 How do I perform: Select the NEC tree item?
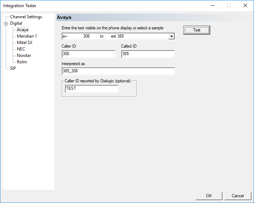(x=21, y=49)
